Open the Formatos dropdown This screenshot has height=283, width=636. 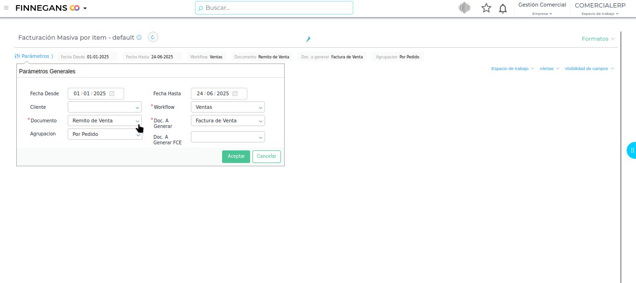(x=598, y=39)
